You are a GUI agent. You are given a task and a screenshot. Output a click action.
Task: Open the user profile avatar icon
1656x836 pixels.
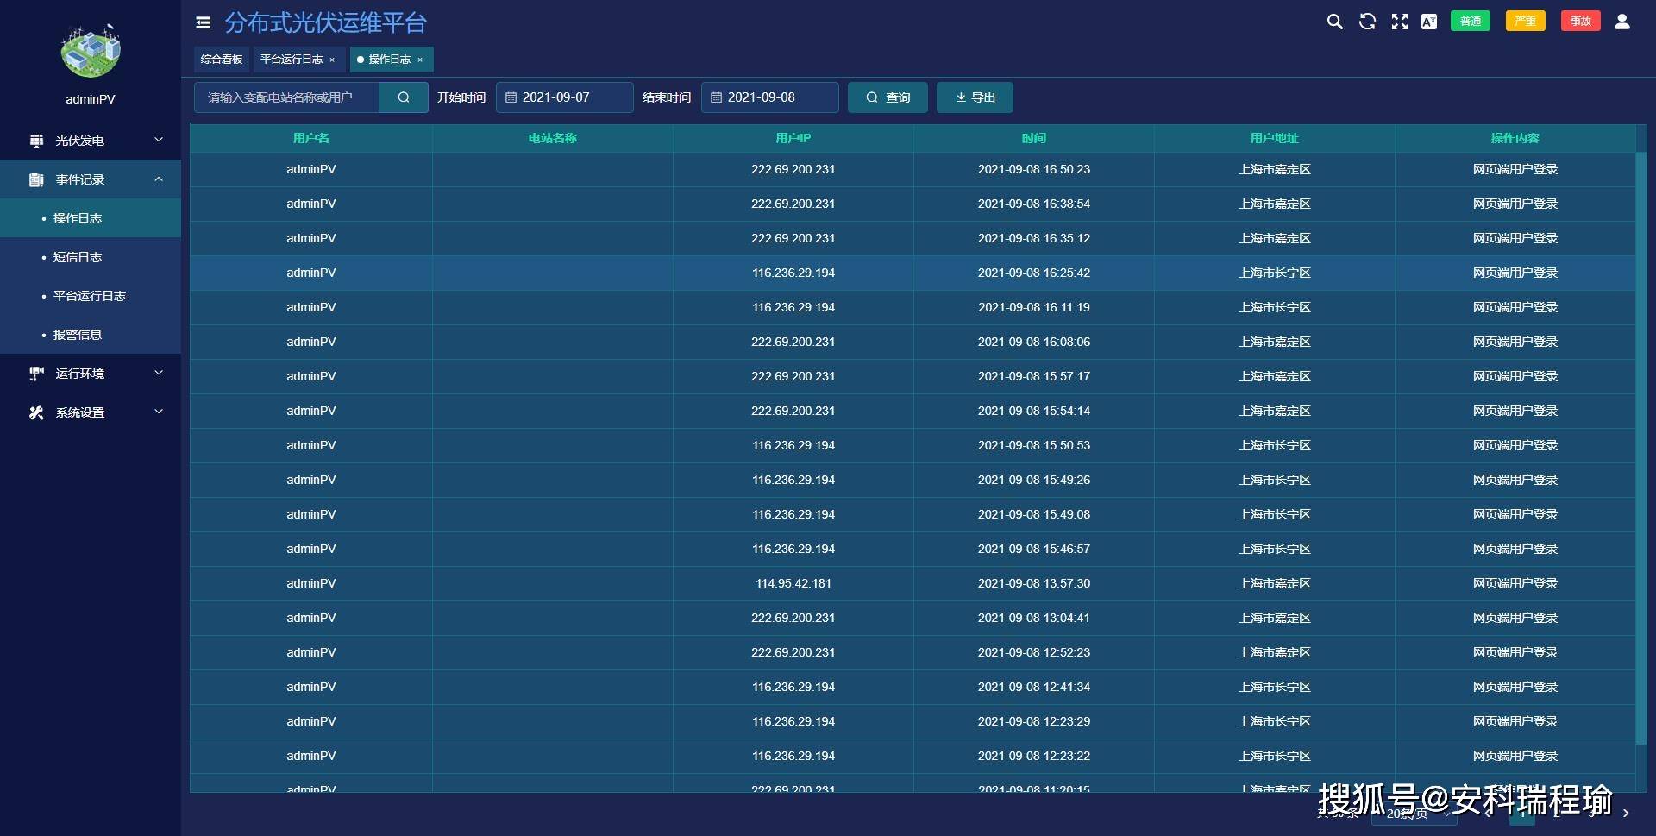click(x=1621, y=22)
